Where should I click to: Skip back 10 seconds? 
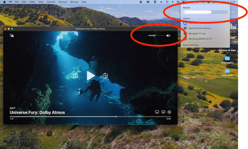[x=76, y=76]
